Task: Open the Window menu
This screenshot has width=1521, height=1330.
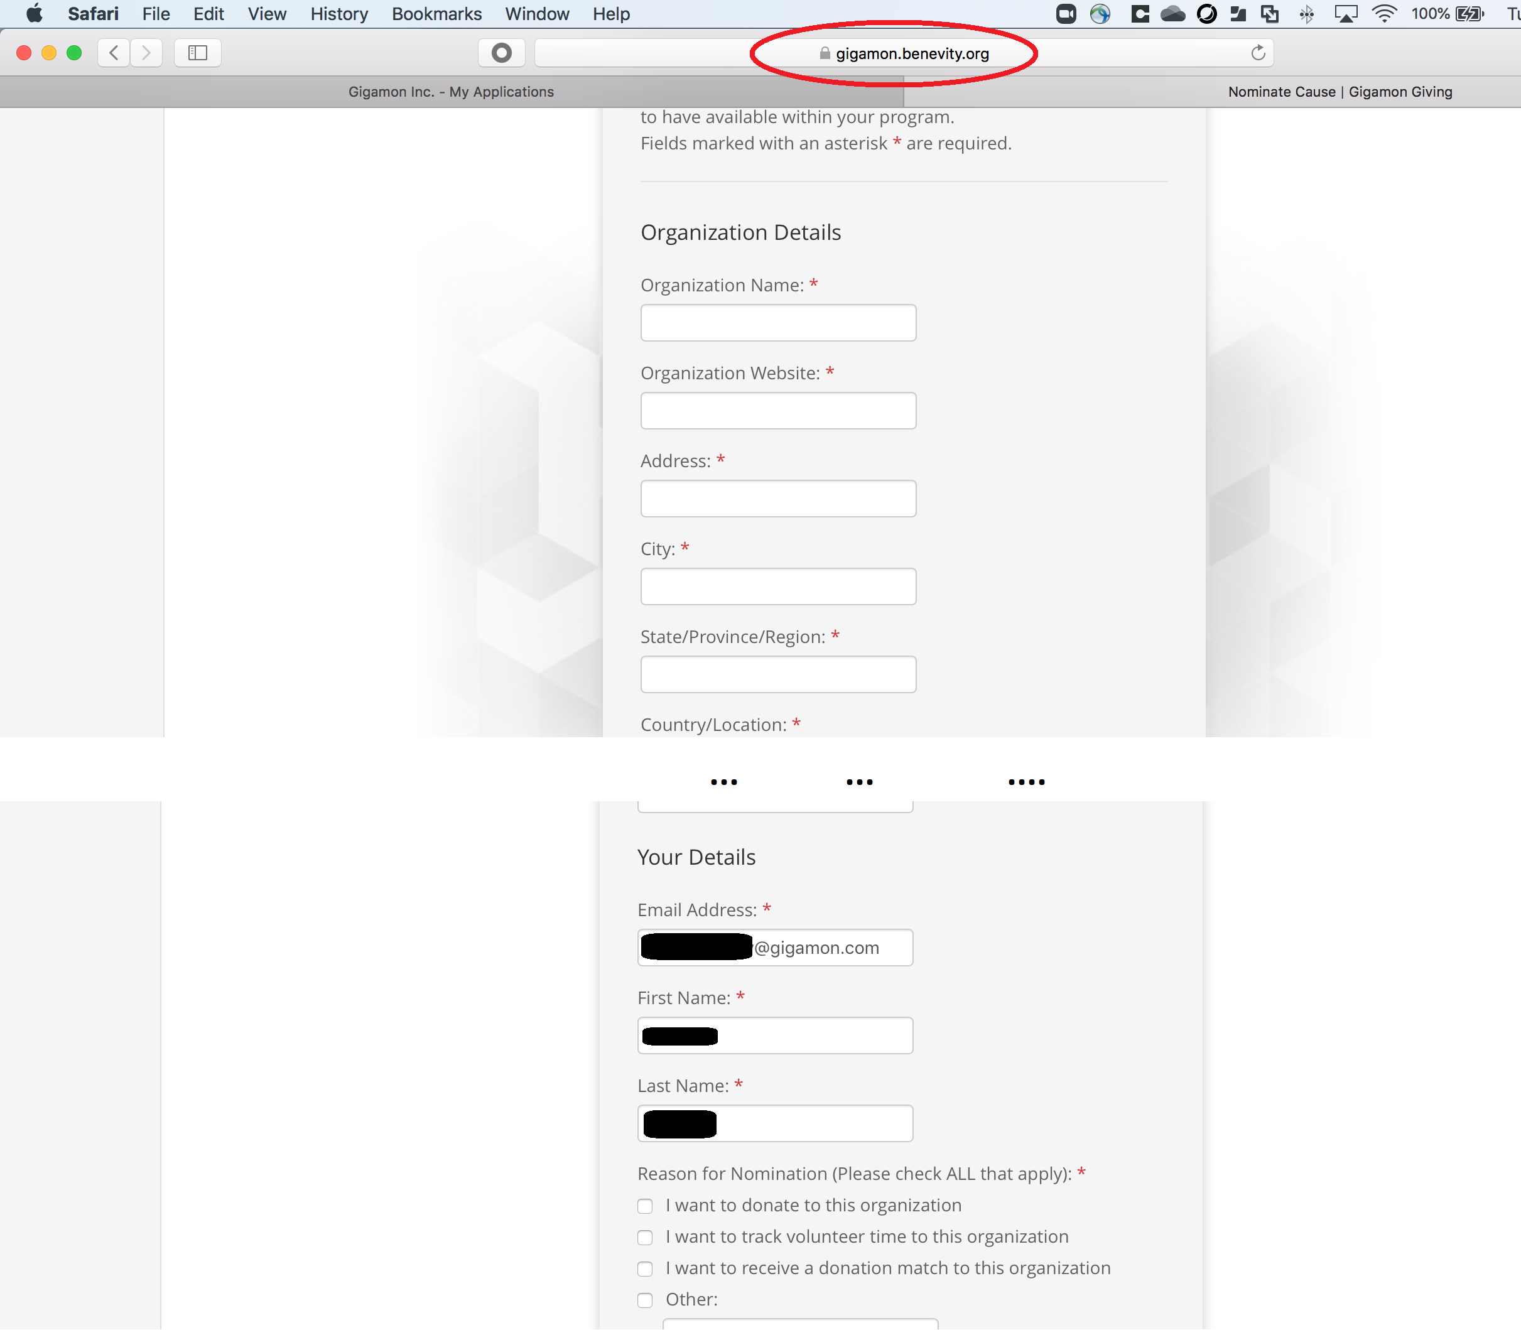Action: click(x=537, y=13)
